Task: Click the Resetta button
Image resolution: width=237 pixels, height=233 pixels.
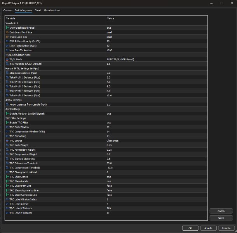Action: click(226, 228)
